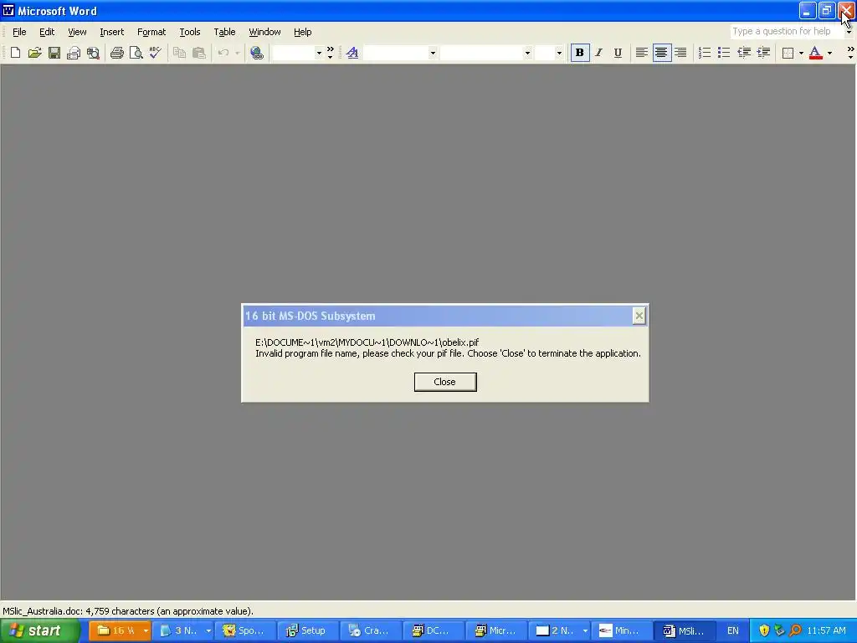Open the Table menu
Screen dimensions: 857x643
pyautogui.click(x=224, y=32)
